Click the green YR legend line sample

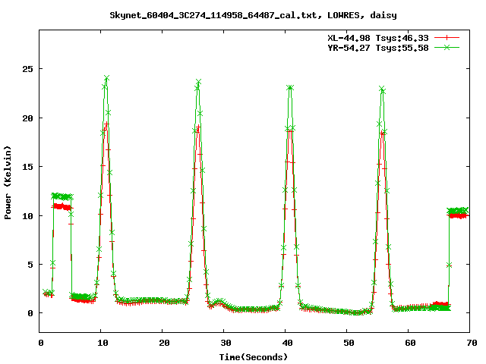[x=447, y=47]
